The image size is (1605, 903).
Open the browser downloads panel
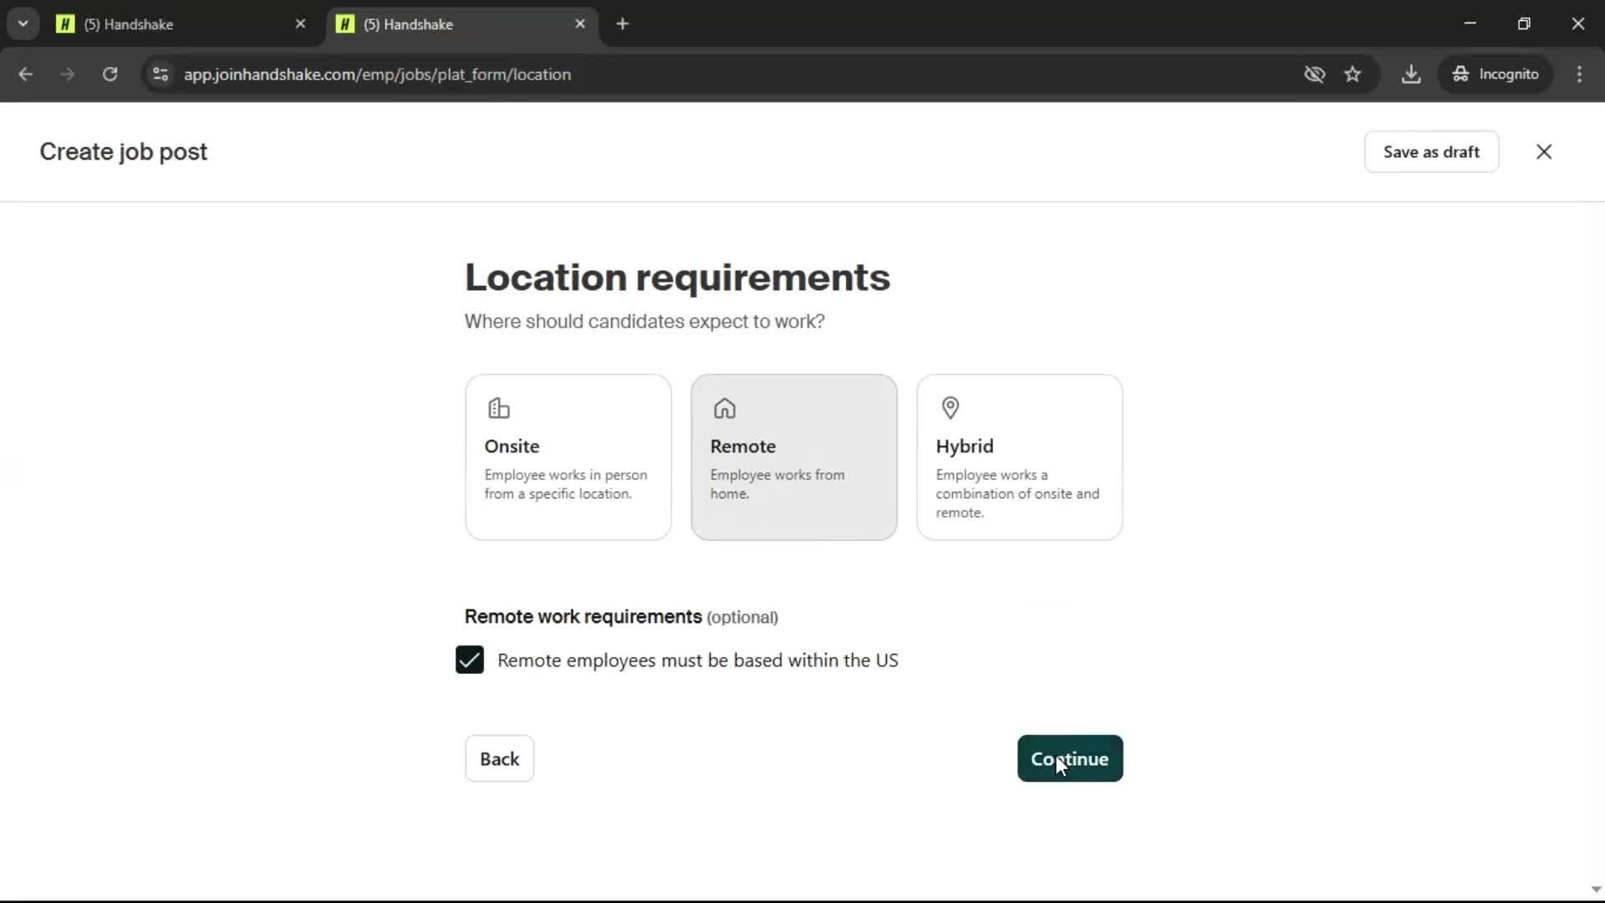[1411, 74]
